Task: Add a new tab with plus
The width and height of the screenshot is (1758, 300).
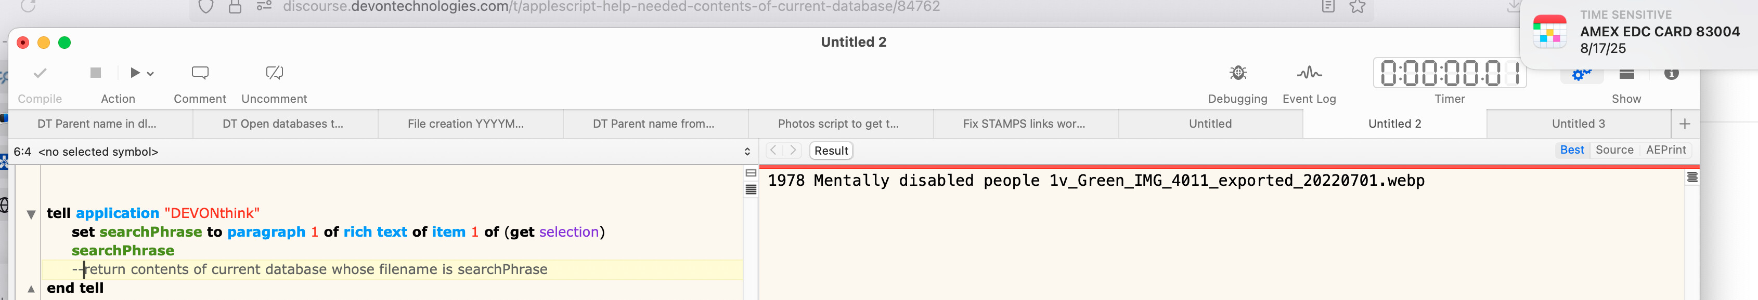Action: 1685,124
